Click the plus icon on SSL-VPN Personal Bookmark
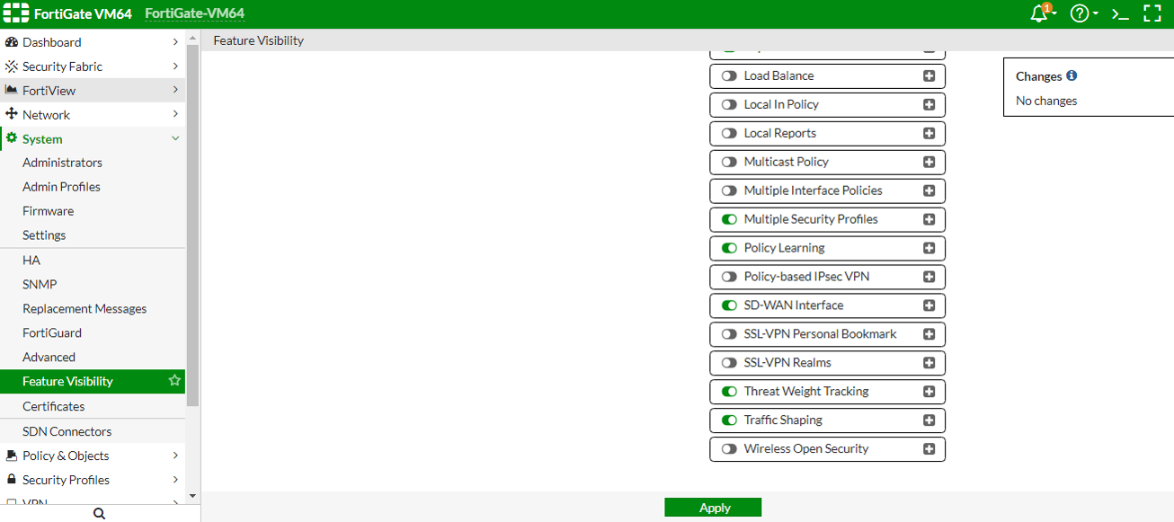This screenshot has width=1174, height=522. click(x=929, y=335)
